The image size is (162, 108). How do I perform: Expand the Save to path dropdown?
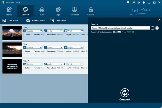pos(148,28)
